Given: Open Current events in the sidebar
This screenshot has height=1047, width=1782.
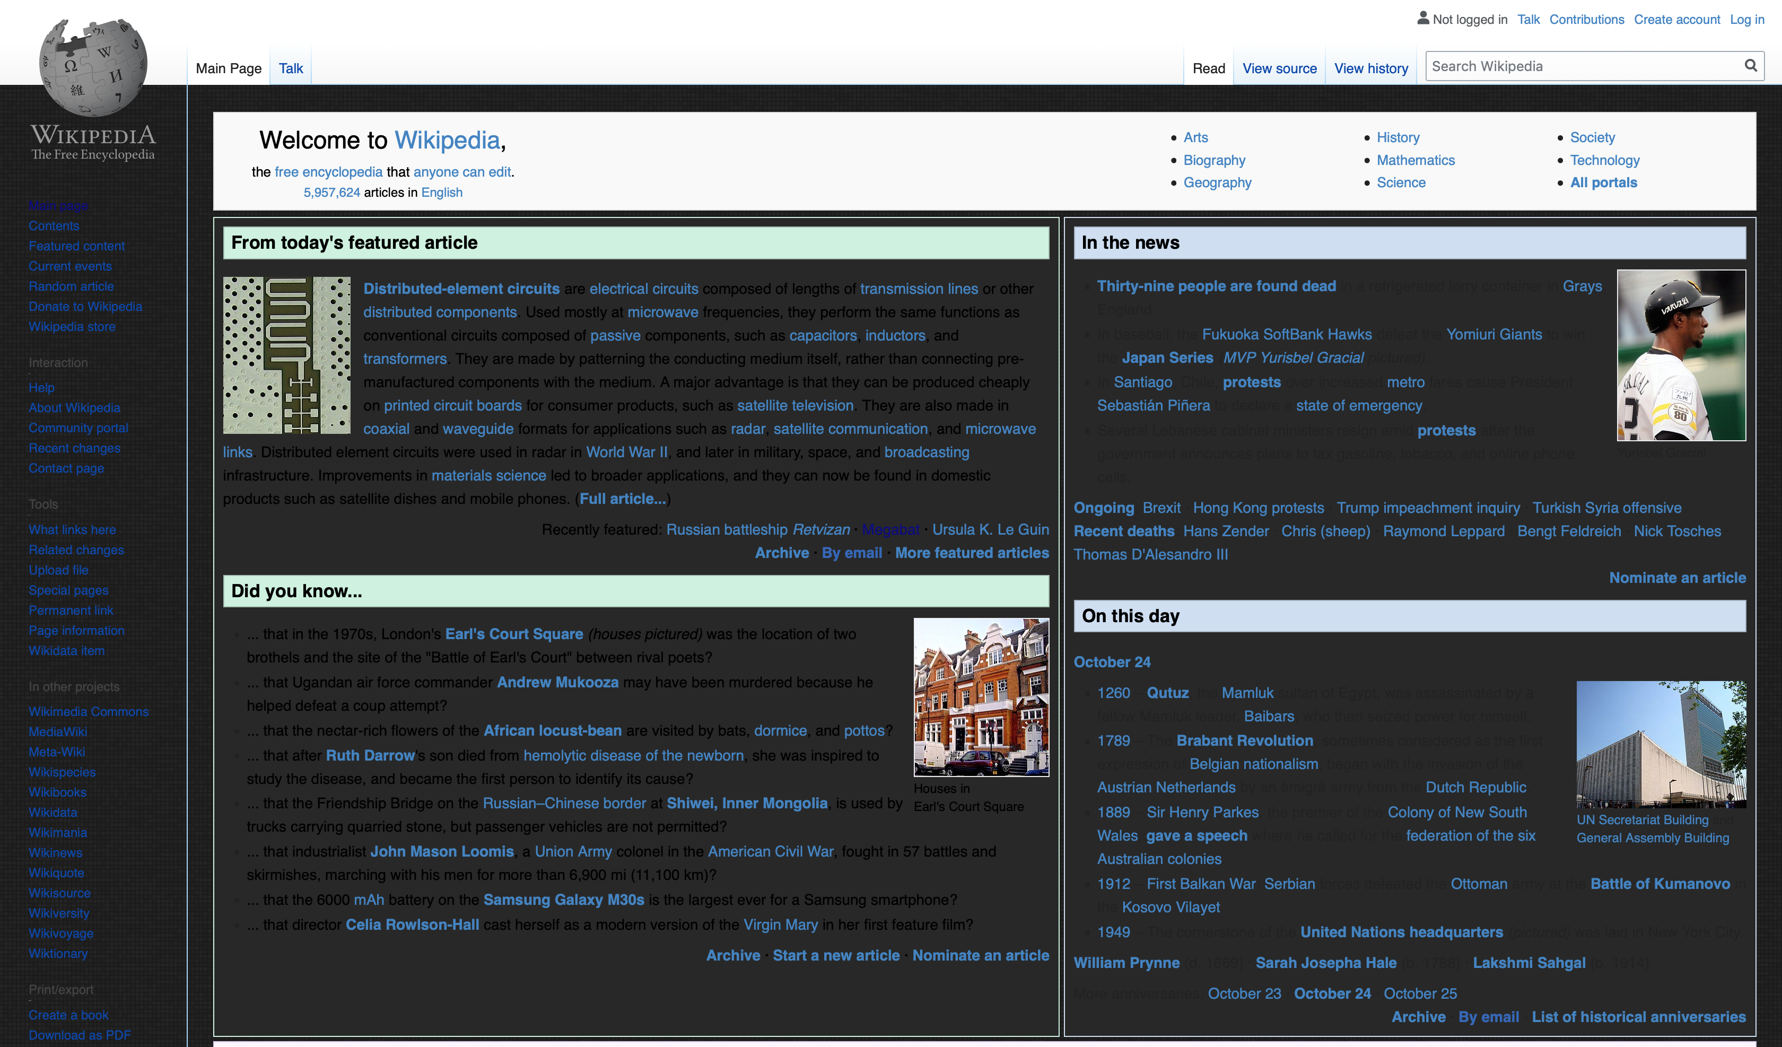Looking at the screenshot, I should coord(70,266).
